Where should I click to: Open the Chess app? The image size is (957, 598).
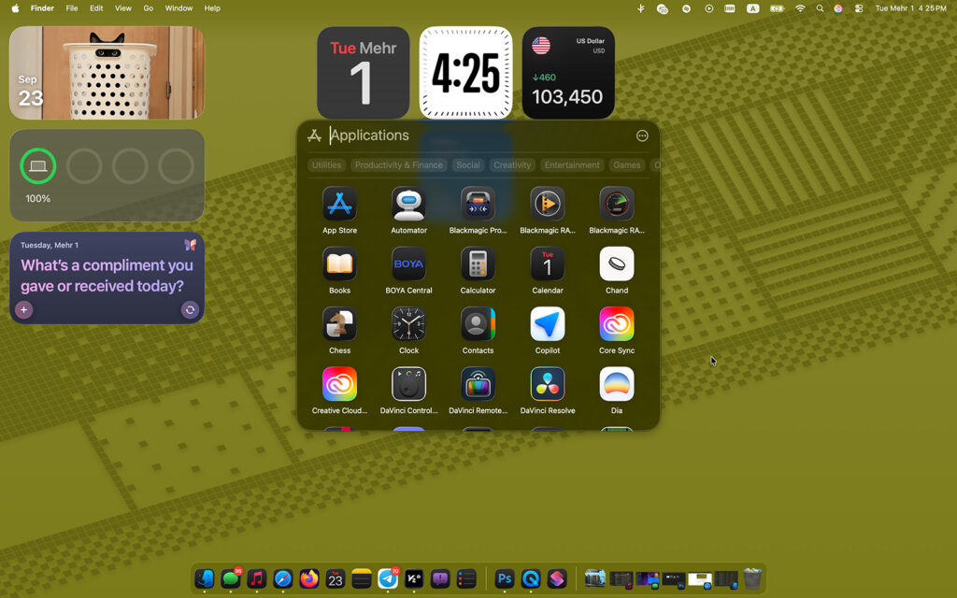tap(339, 324)
